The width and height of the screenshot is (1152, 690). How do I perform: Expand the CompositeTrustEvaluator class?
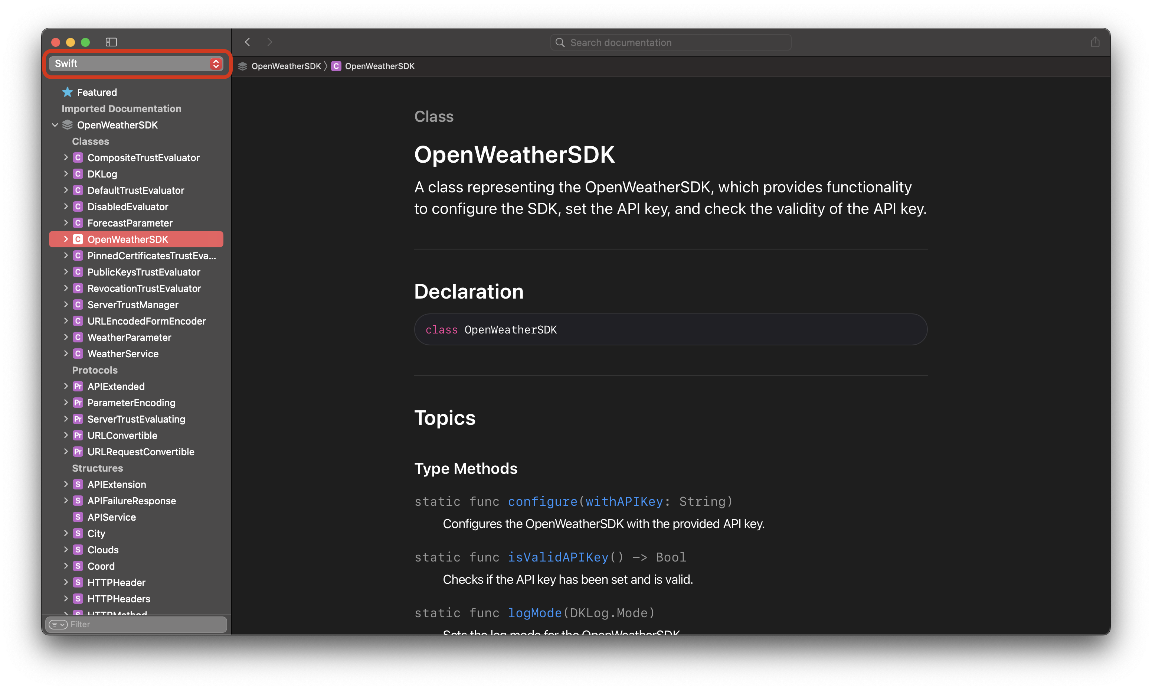[65, 157]
